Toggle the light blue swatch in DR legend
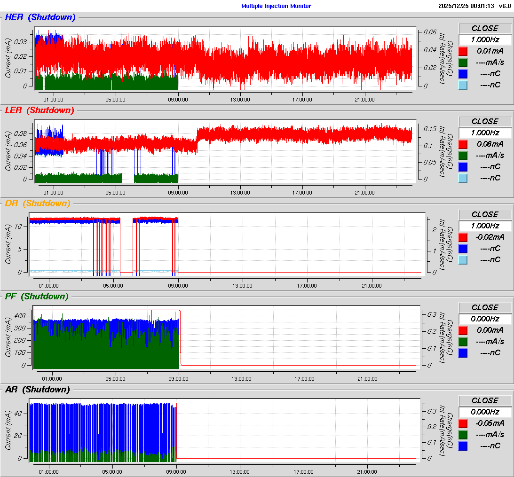 pos(463,260)
